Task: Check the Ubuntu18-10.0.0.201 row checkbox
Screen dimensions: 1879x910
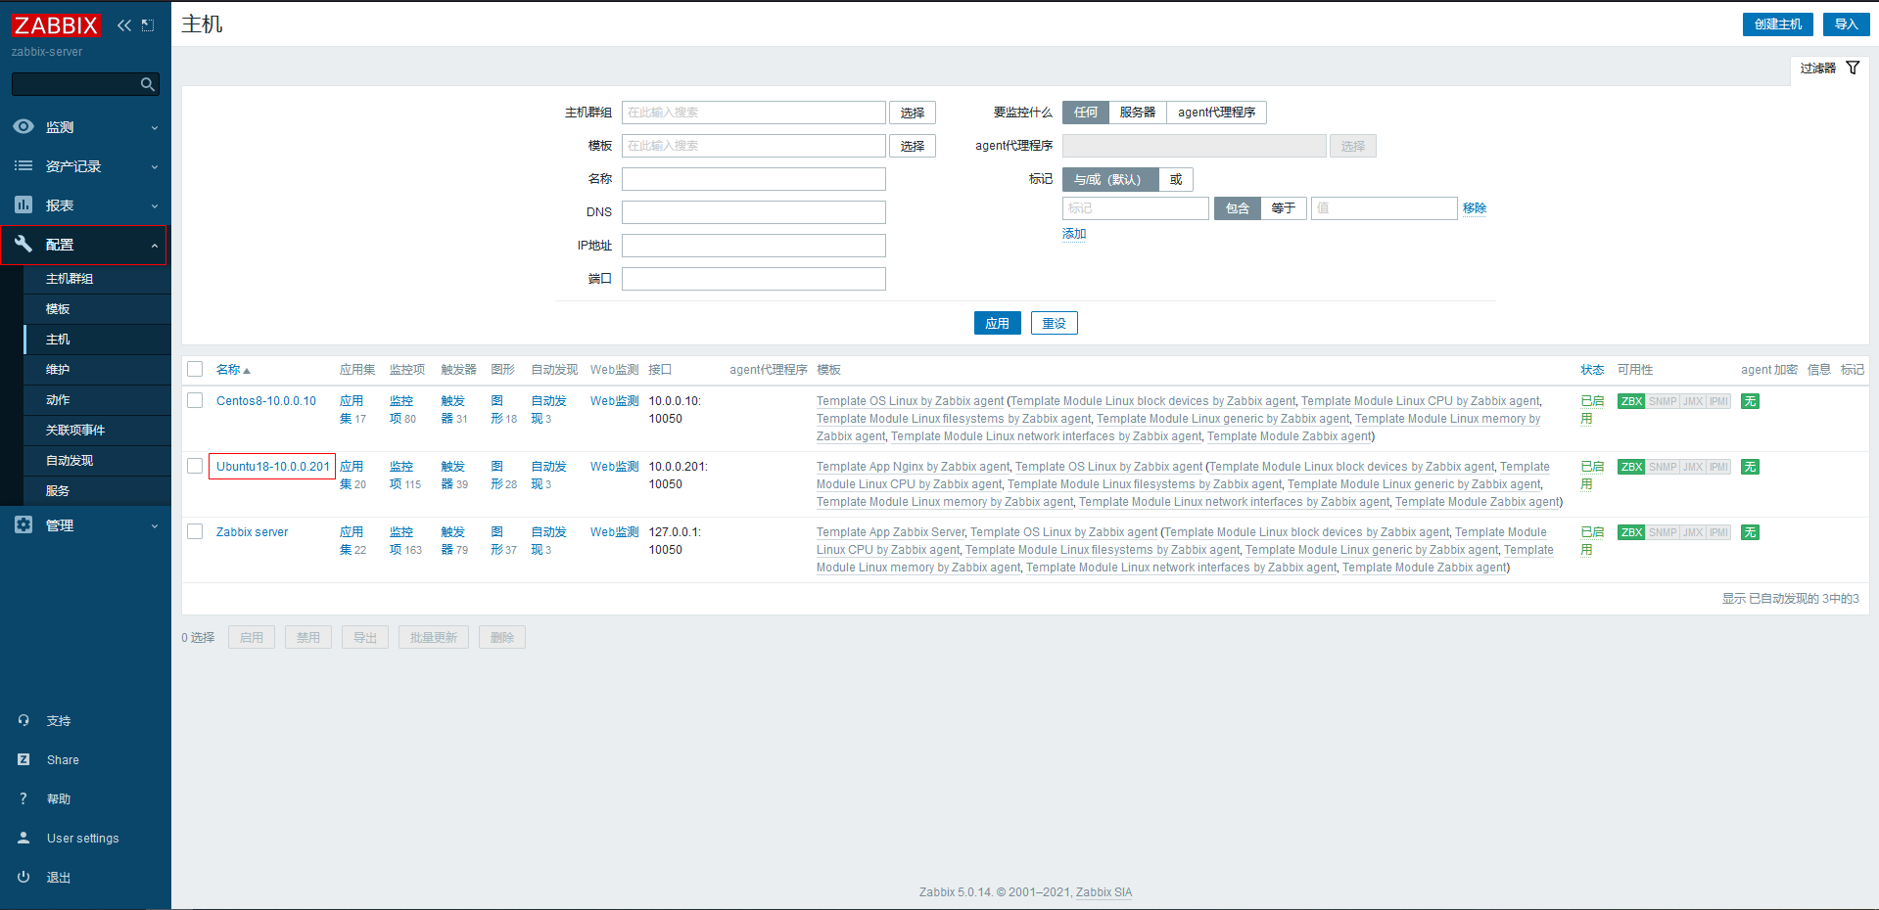Action: point(195,466)
